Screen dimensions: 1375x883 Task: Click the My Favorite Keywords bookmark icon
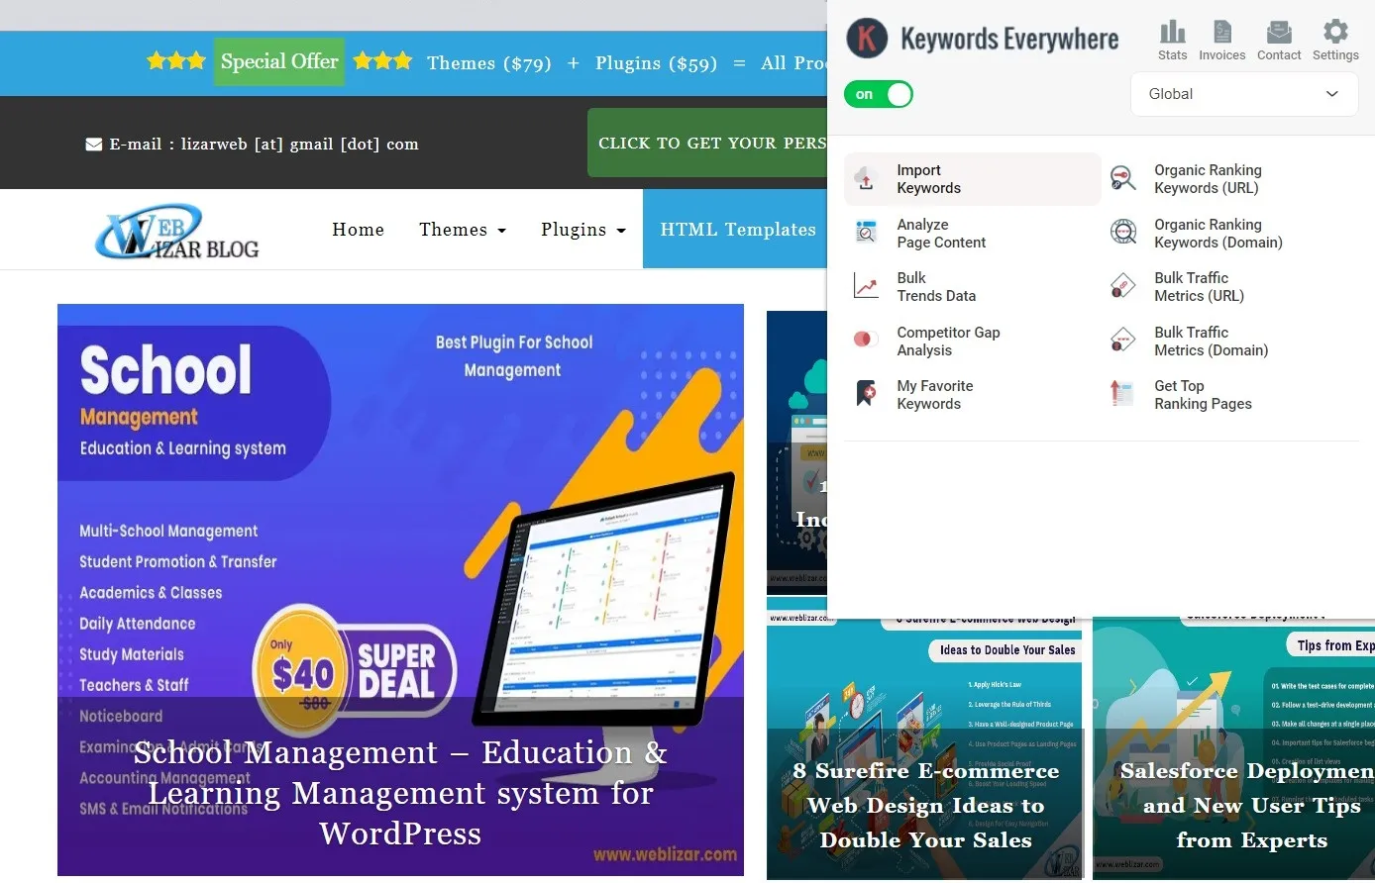(866, 394)
